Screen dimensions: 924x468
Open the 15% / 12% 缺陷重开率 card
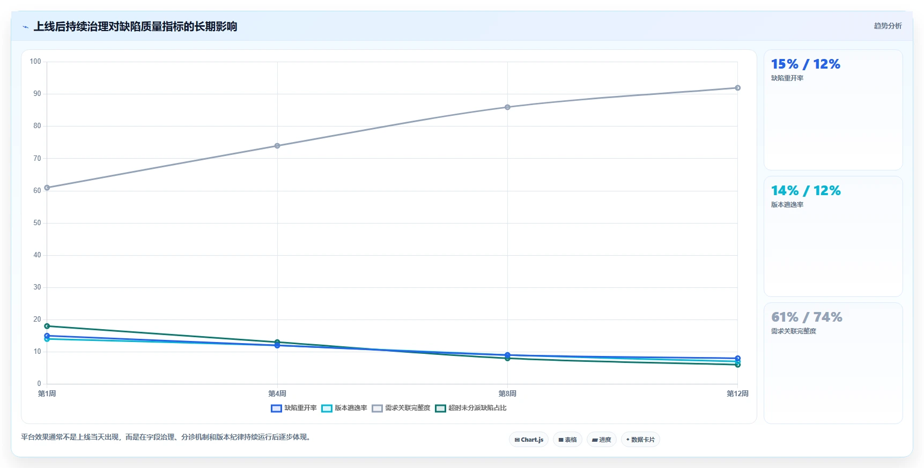coord(833,110)
